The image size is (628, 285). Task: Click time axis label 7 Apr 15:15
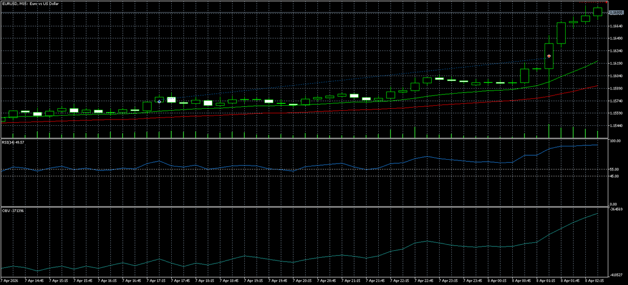59,281
